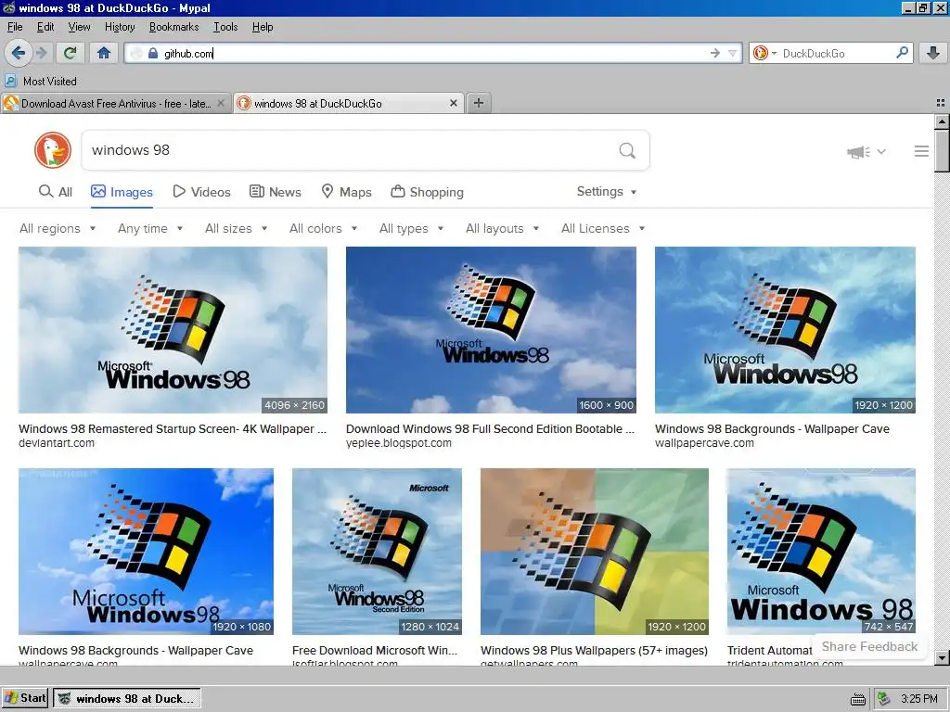Open the Windows 98 Plus Wallpapers thumbnail
Image resolution: width=950 pixels, height=712 pixels.
(595, 552)
